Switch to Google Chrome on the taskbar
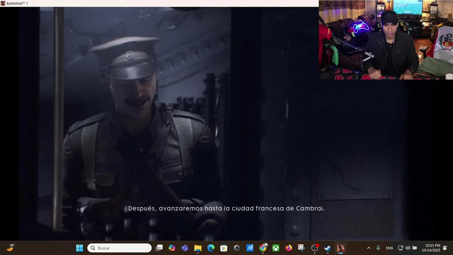Viewport: 453px width, 255px height. tap(263, 248)
